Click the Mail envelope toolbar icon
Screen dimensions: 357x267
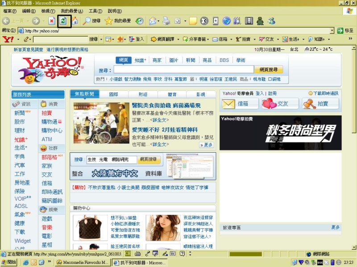tap(153, 21)
